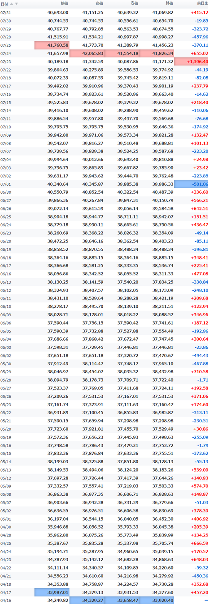Select the date cell 04/17

pyautogui.click(x=6, y=592)
